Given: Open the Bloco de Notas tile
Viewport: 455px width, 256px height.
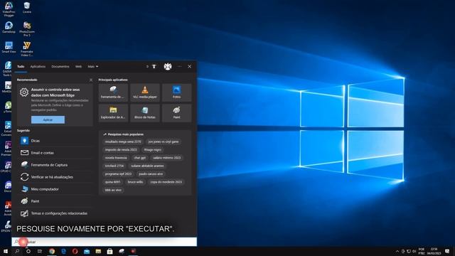Looking at the screenshot, I should pos(145,113).
